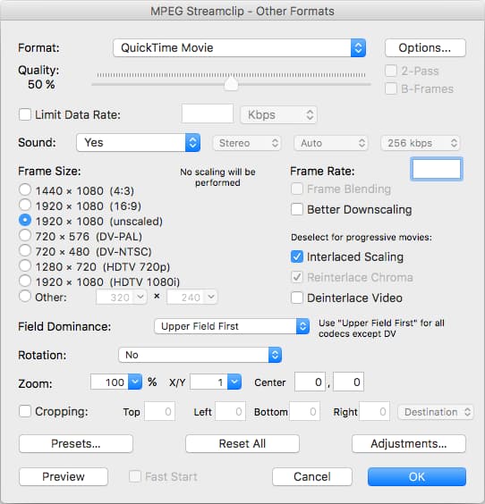Open the X/Y ratio dropdown arrow
Screen dimensions: 485x504
pos(234,382)
